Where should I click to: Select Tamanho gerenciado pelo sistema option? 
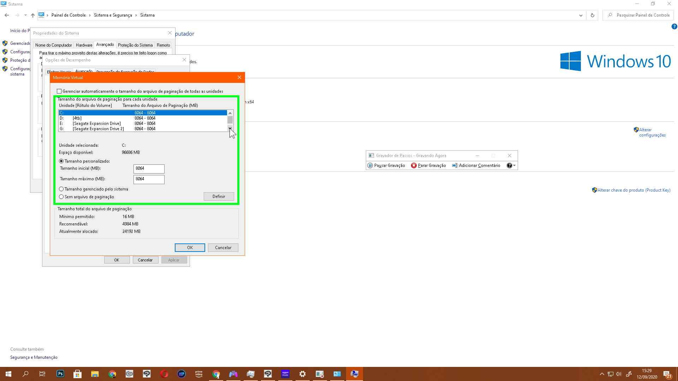click(61, 189)
